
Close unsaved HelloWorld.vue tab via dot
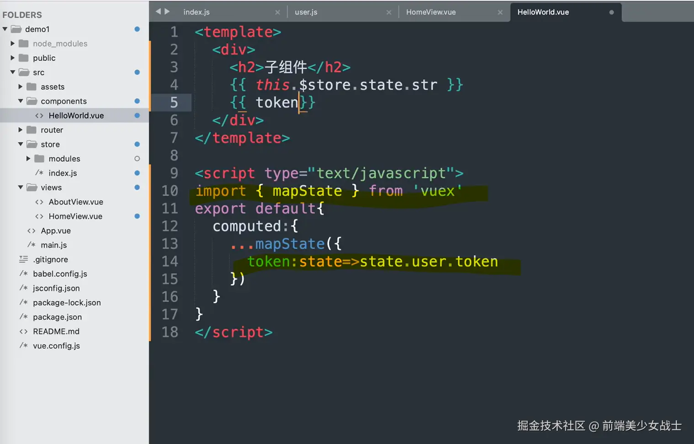pyautogui.click(x=611, y=12)
